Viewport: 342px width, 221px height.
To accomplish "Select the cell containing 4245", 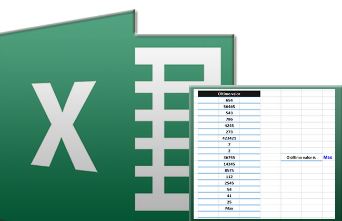I will pos(229,125).
